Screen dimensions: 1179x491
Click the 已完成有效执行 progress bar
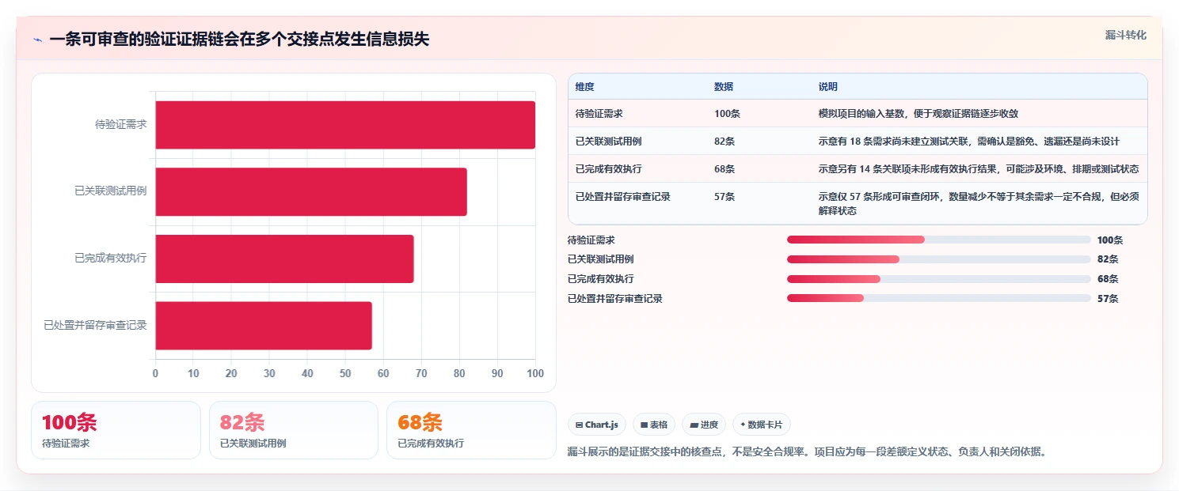pyautogui.click(x=939, y=279)
